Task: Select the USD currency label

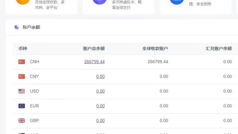Action: coord(34,91)
